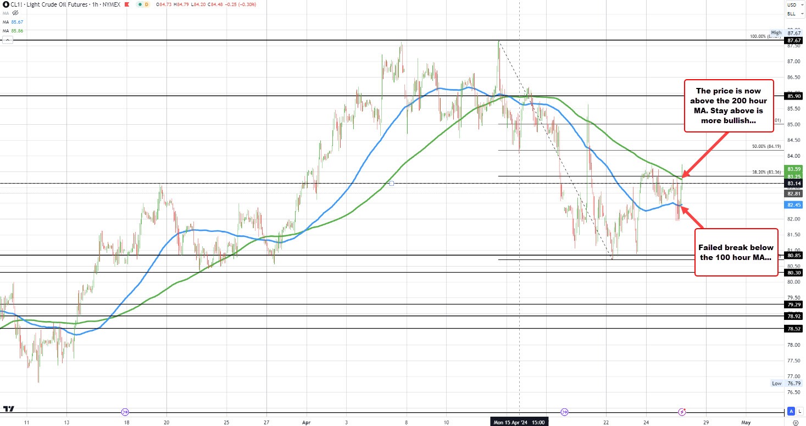Click the small square handle on 83.14 line
The image size is (806, 426).
(391, 183)
